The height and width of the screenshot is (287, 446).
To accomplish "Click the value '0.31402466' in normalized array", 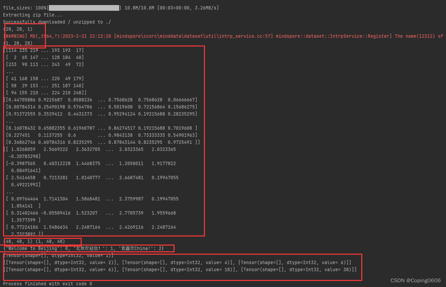I will 25,213.
